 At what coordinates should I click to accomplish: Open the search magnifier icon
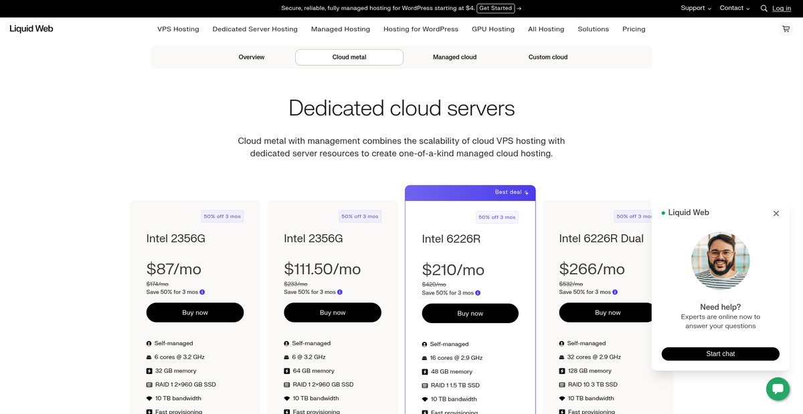pos(764,9)
